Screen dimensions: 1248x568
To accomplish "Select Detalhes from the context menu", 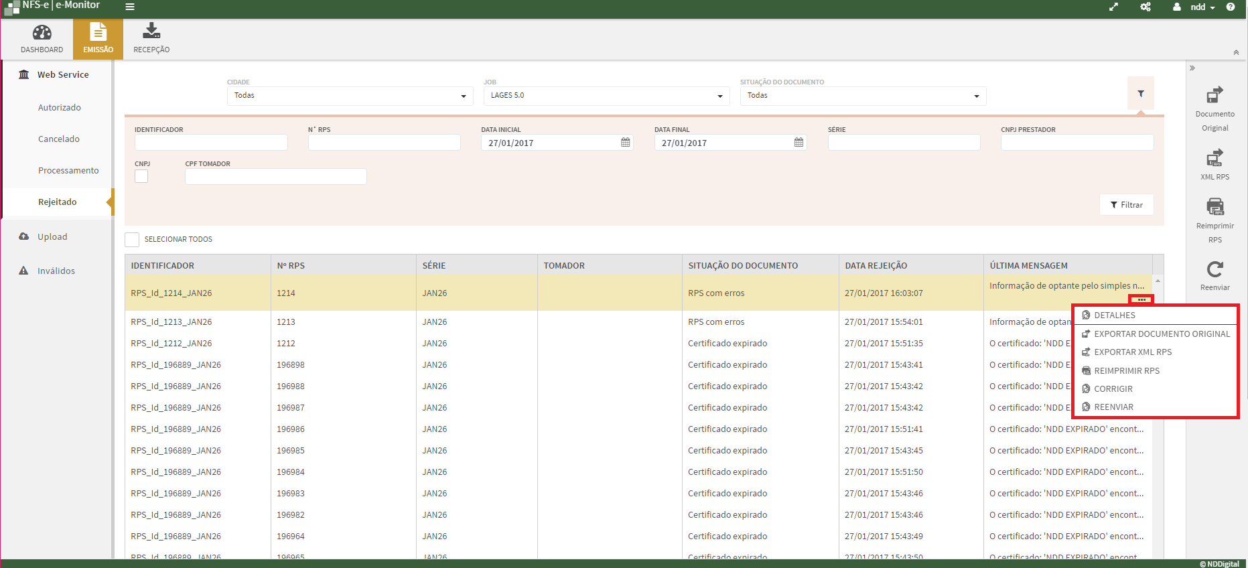I will click(1114, 315).
